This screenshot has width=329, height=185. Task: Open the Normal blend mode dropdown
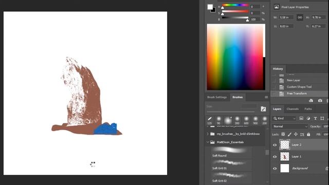290,126
